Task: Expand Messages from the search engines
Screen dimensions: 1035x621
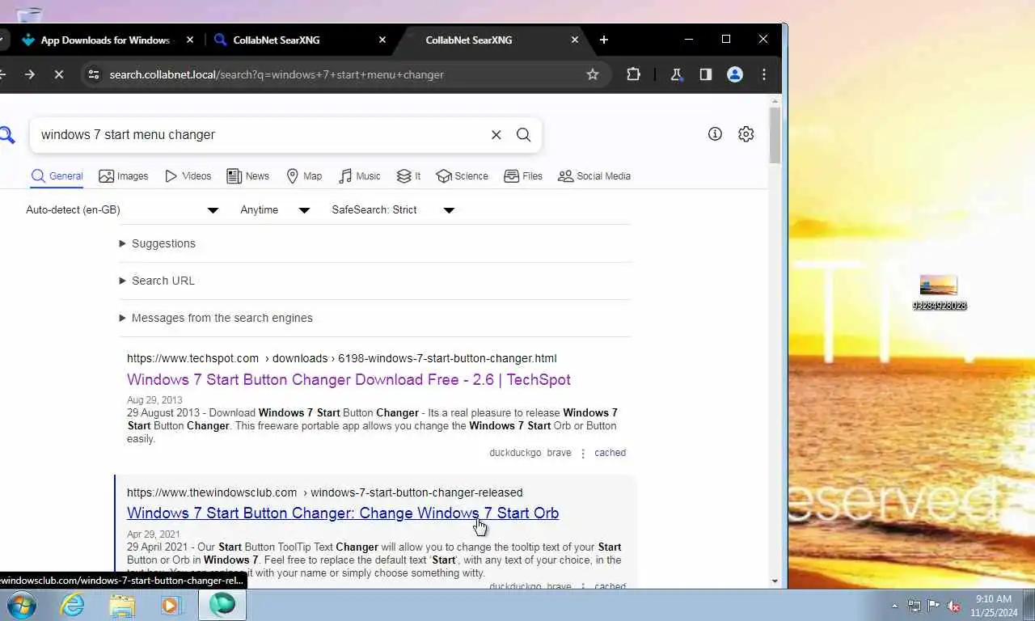Action: point(216,318)
